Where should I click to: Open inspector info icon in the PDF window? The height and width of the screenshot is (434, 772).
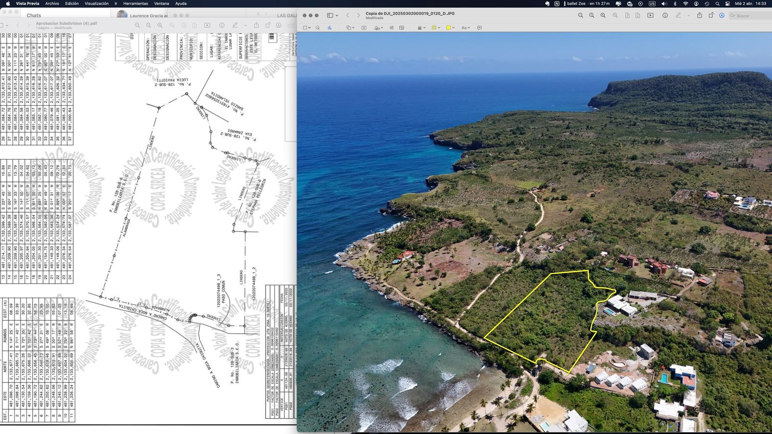(222, 25)
